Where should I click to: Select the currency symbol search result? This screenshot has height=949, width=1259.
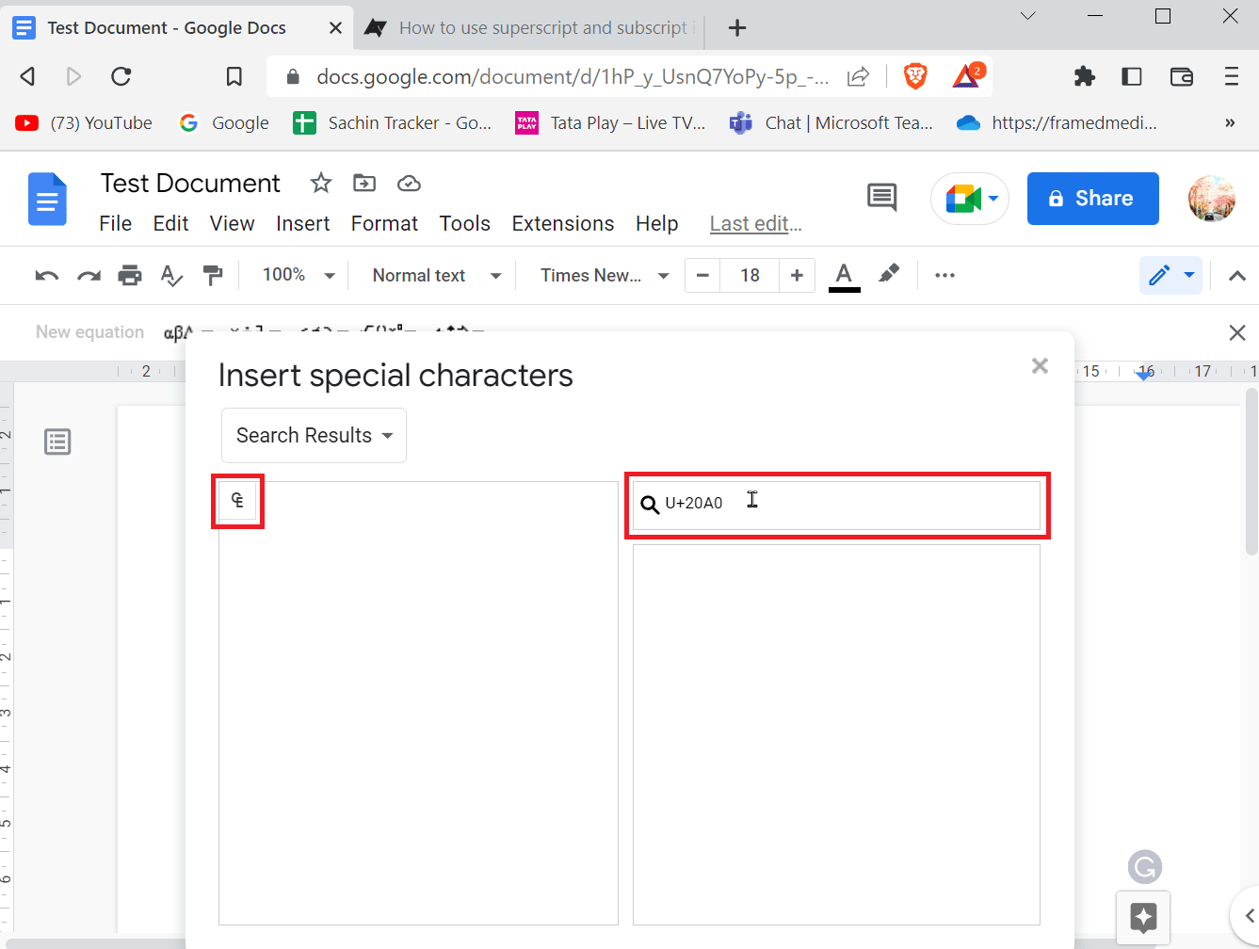[237, 500]
